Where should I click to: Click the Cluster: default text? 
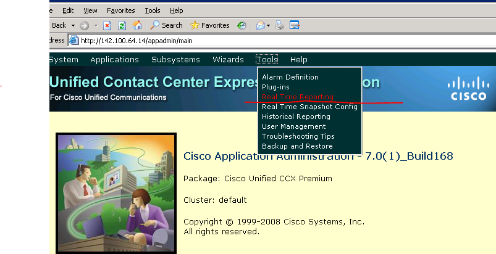click(215, 200)
